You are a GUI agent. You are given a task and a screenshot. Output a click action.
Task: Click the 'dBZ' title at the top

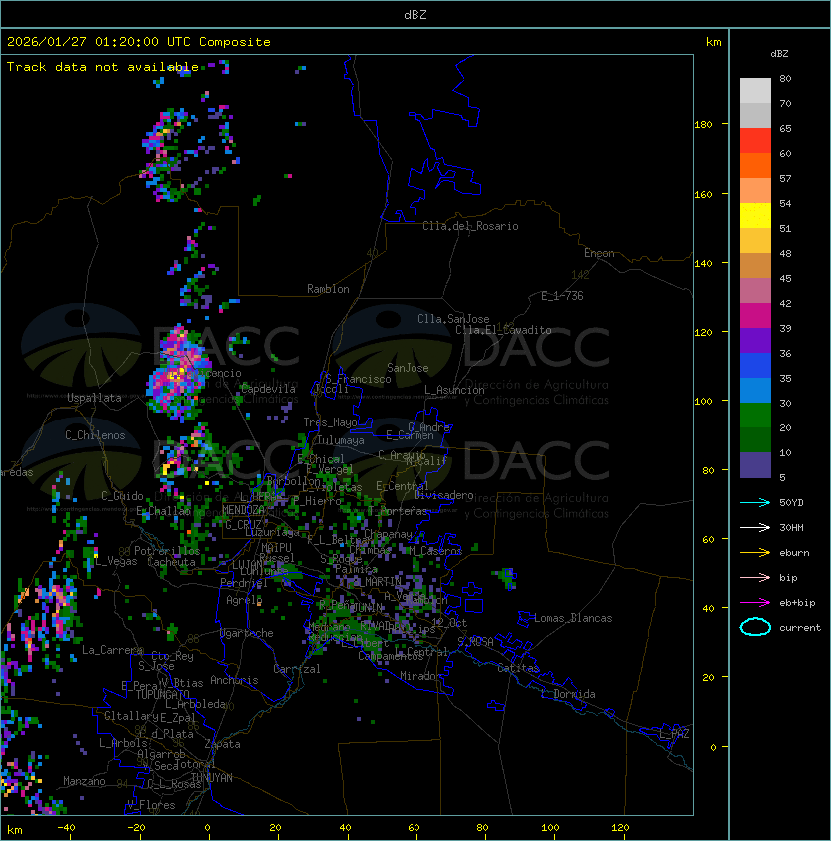click(415, 15)
